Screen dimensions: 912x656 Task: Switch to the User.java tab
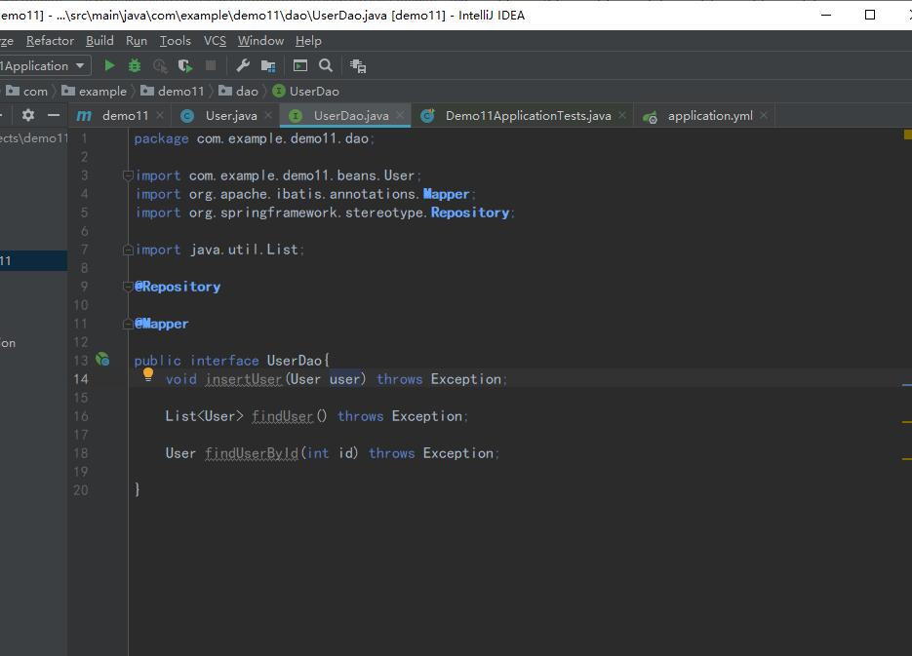(x=230, y=116)
